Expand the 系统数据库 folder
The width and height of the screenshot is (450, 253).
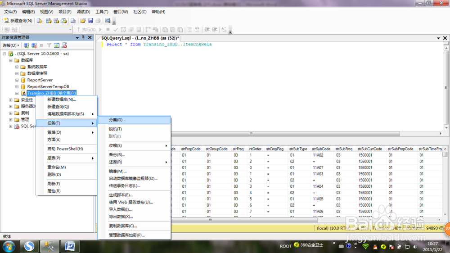point(17,67)
